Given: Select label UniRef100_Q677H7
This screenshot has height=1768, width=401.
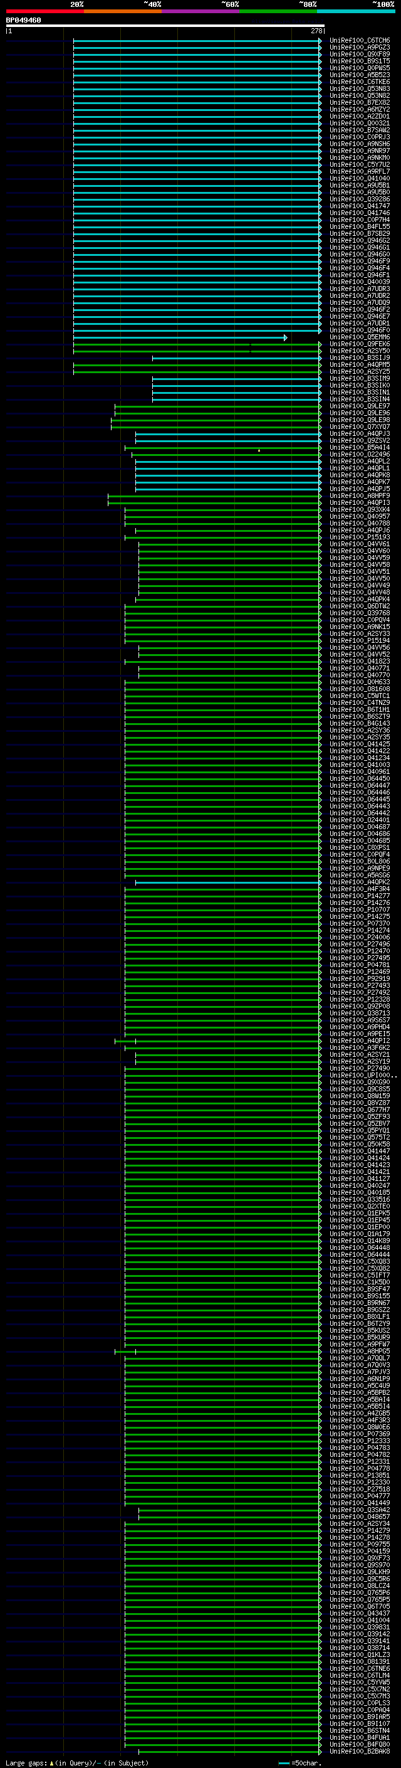Looking at the screenshot, I should point(360,1111).
